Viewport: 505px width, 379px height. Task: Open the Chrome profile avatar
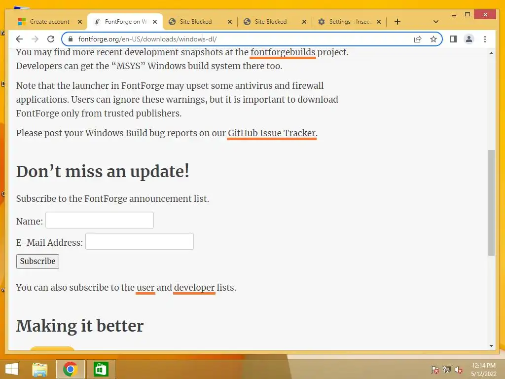(469, 39)
